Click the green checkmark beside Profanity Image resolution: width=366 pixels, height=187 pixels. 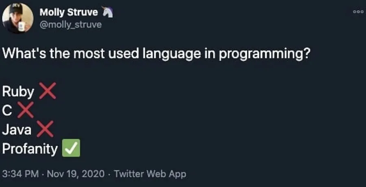coord(71,149)
